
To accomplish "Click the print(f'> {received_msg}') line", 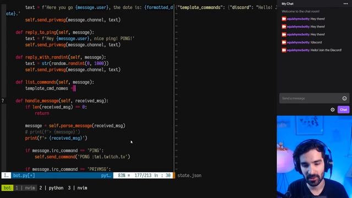I will tap(56, 138).
